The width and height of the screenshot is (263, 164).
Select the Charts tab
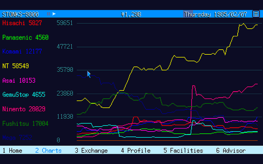click(x=48, y=150)
